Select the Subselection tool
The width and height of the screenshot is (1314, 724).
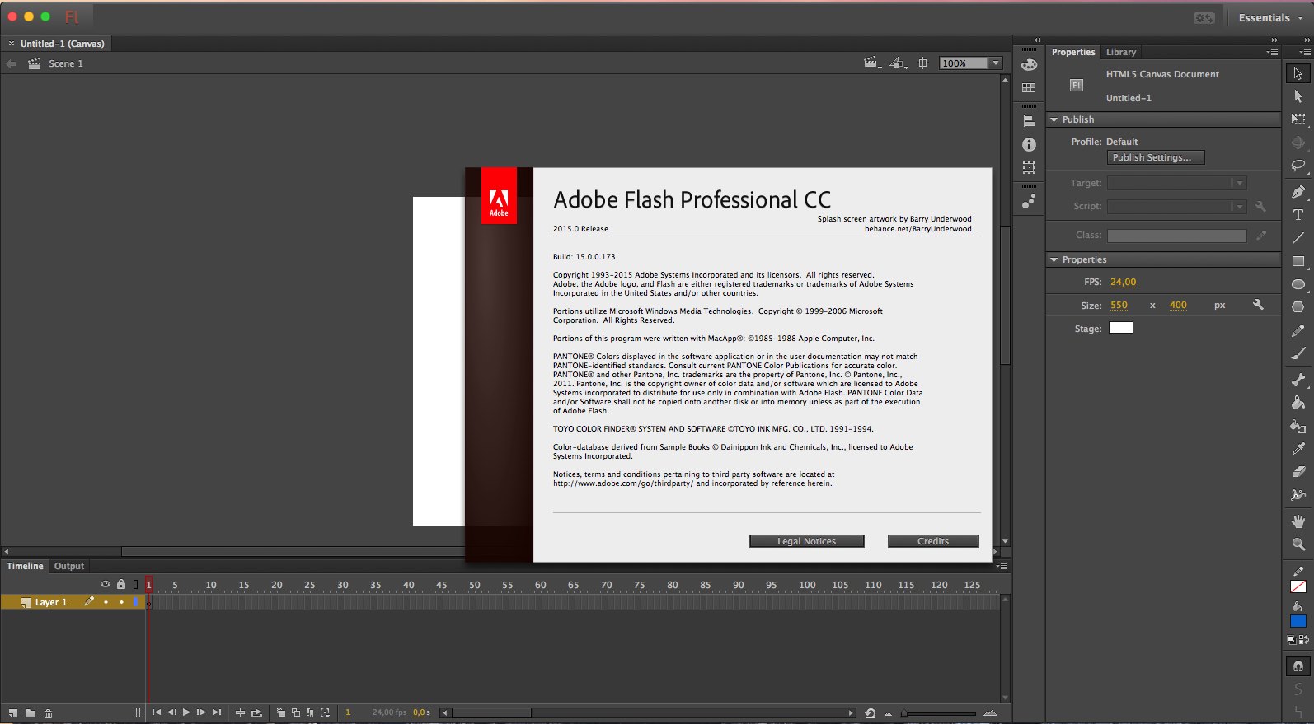click(1298, 96)
